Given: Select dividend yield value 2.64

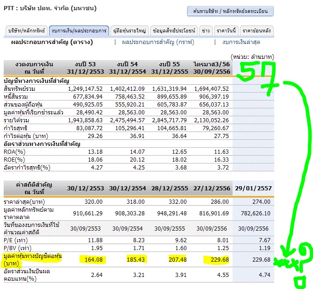Looking at the screenshot, I should (97, 275).
